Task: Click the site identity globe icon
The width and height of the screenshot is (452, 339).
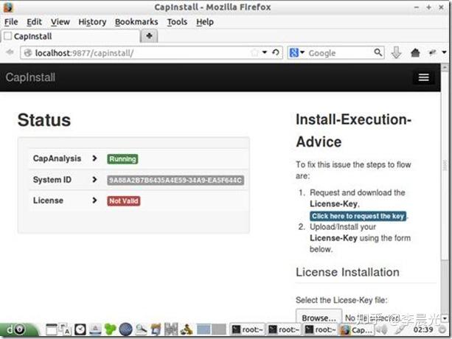Action: tap(28, 53)
